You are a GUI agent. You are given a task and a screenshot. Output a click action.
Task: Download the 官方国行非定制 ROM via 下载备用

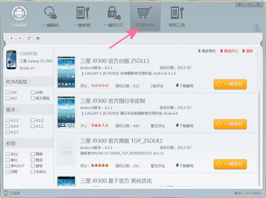pyautogui.click(x=184, y=126)
